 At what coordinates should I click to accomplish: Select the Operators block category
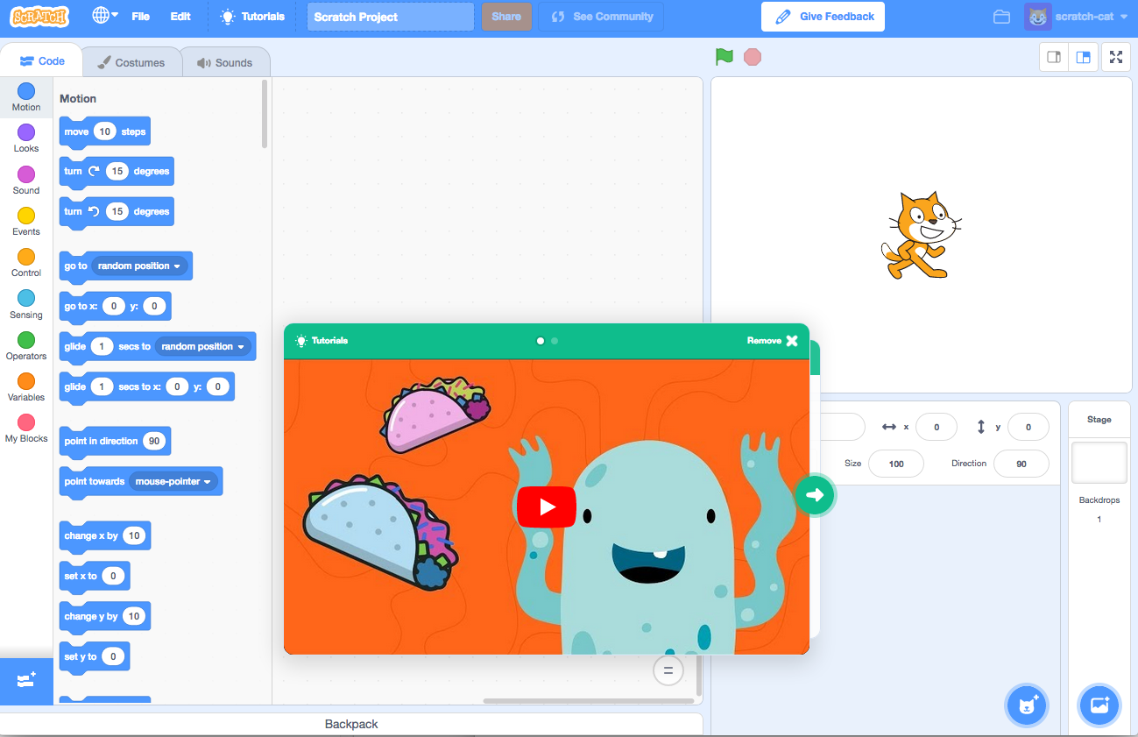point(26,346)
